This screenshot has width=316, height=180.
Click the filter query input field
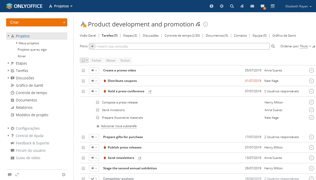click(x=182, y=46)
